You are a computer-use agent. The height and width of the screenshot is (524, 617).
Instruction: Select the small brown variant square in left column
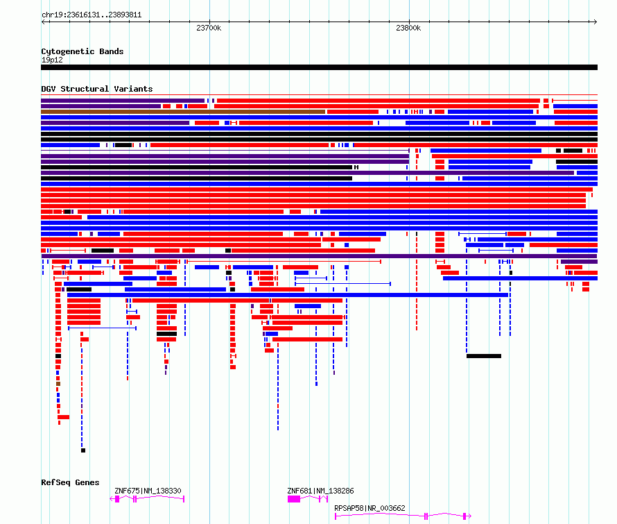58,384
